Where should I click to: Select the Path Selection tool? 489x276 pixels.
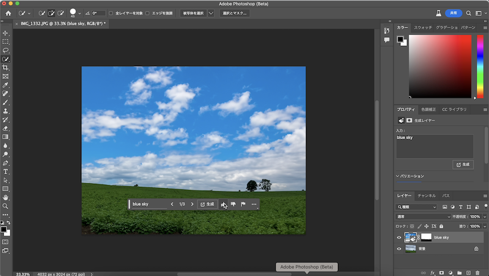pyautogui.click(x=6, y=180)
